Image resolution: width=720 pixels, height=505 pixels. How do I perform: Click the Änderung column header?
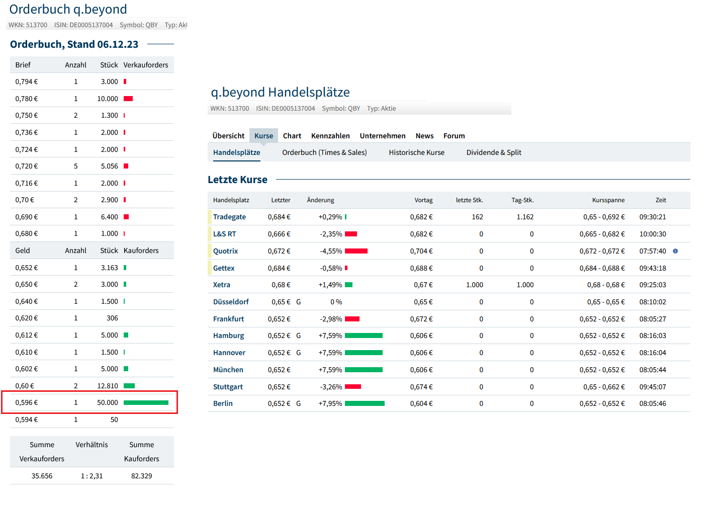point(321,200)
